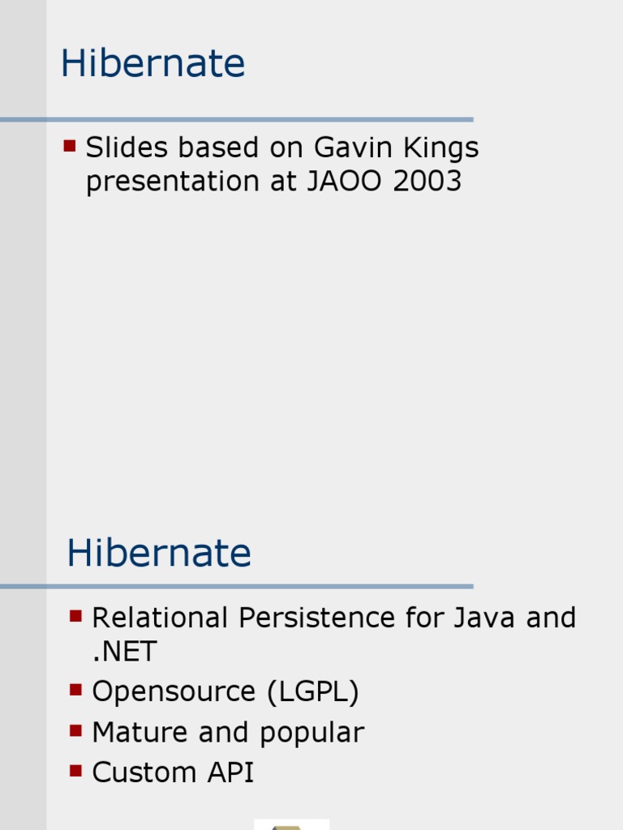Image resolution: width=623 pixels, height=830 pixels.
Task: Click the line "presentation at JAOO 2003"
Action: coord(273,182)
